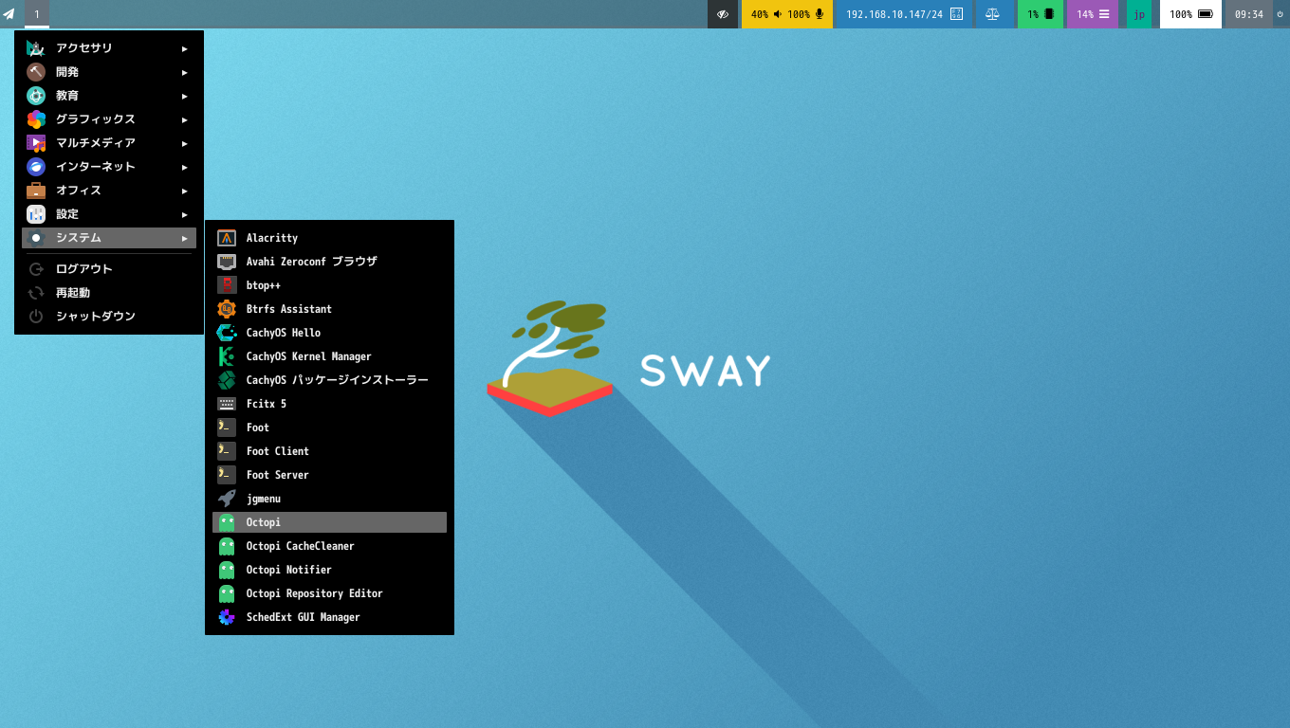The width and height of the screenshot is (1290, 728).
Task: Open Octopi Repository Editor entry
Action: (x=329, y=593)
